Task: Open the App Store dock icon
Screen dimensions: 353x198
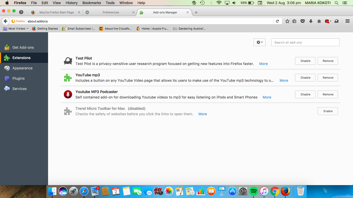Action: (232, 191)
